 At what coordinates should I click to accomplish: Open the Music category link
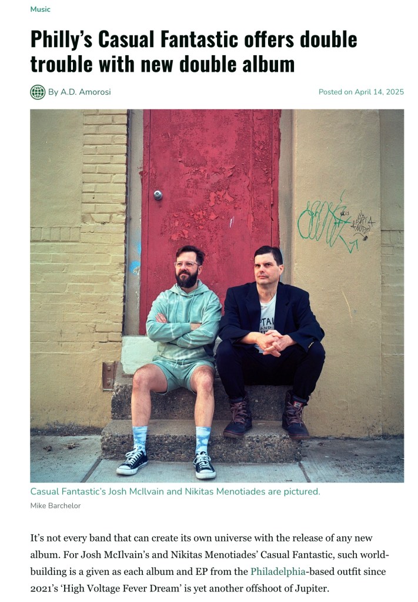pyautogui.click(x=41, y=9)
